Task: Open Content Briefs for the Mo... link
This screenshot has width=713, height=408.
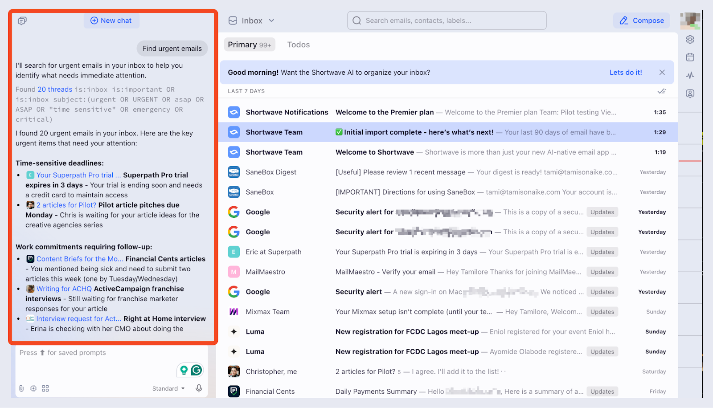Action: 80,259
